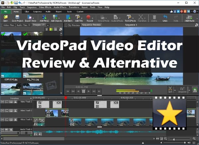The image size is (199, 145).
Task: Open the Audio Files bin tab
Action: click(23, 25)
